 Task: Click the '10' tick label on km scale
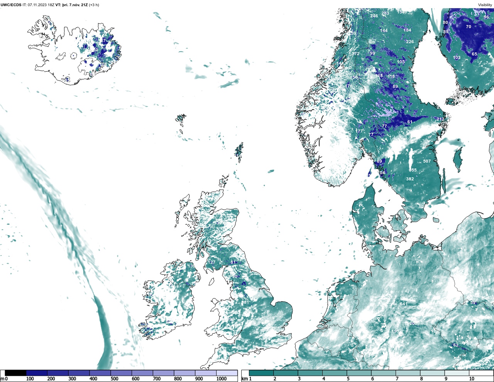click(x=472, y=379)
